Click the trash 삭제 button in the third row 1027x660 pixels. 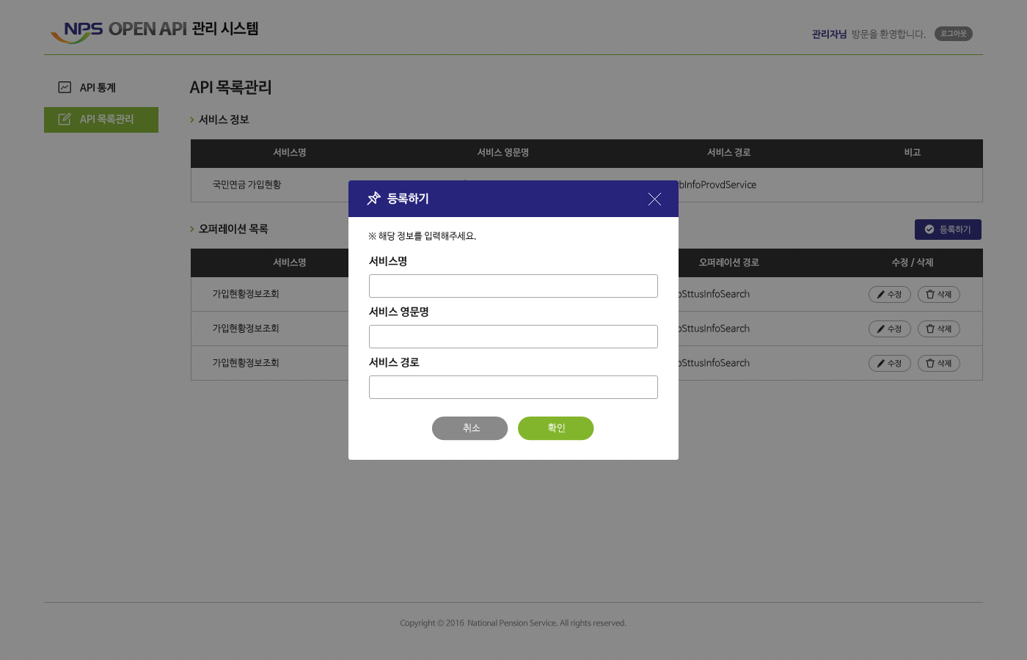938,364
